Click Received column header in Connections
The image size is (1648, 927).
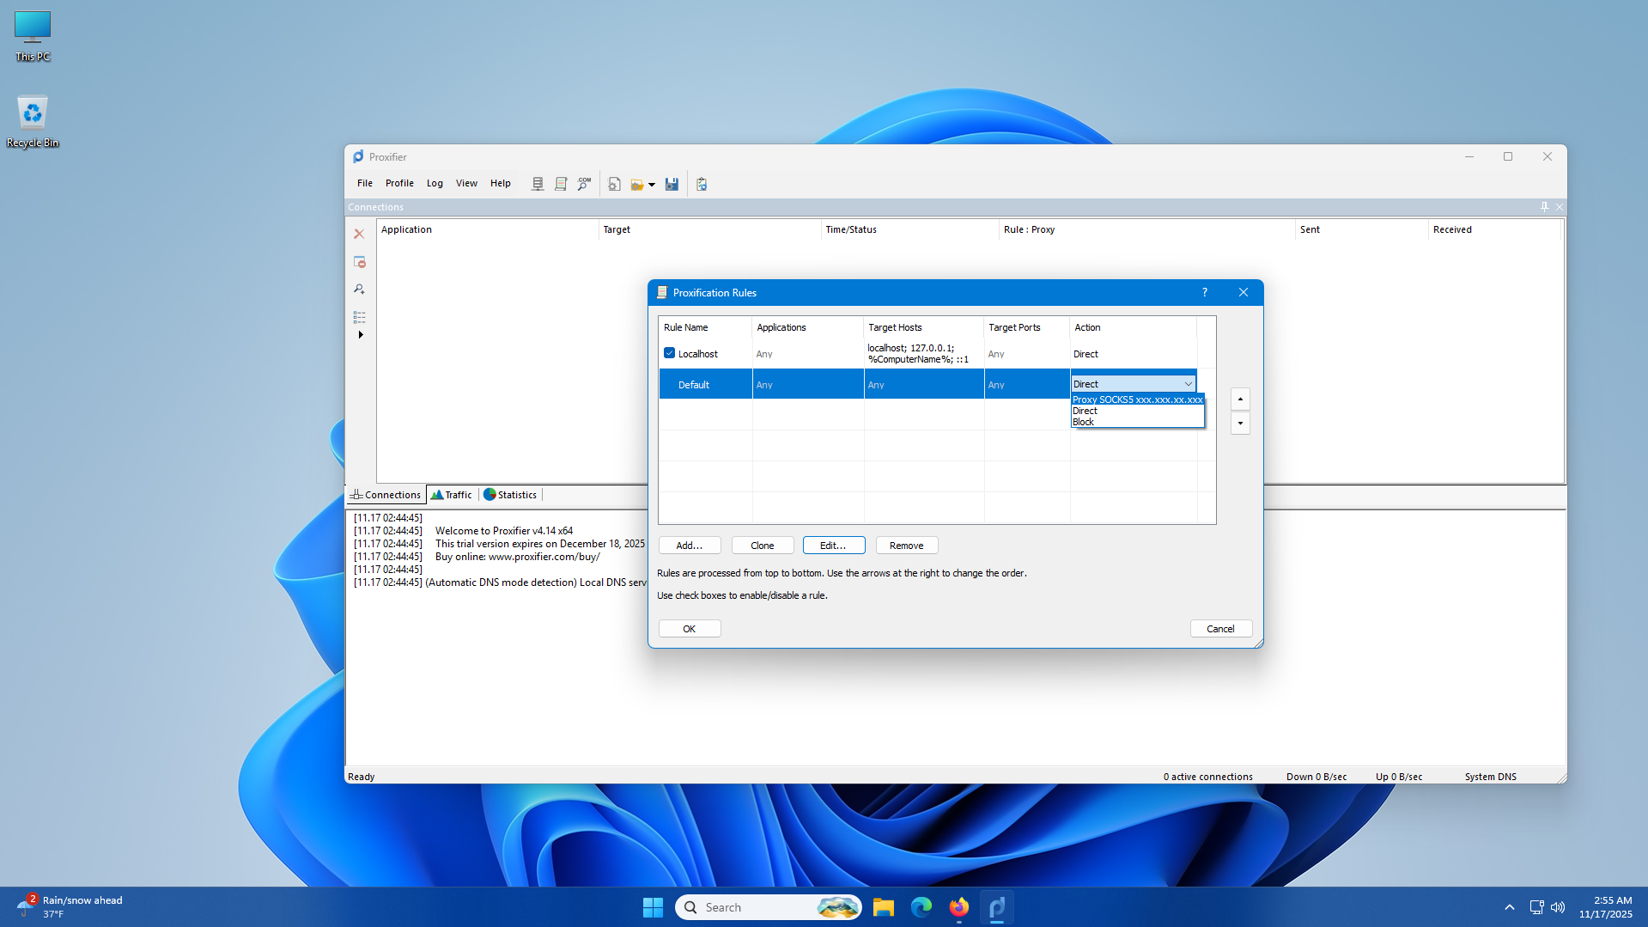coord(1495,229)
